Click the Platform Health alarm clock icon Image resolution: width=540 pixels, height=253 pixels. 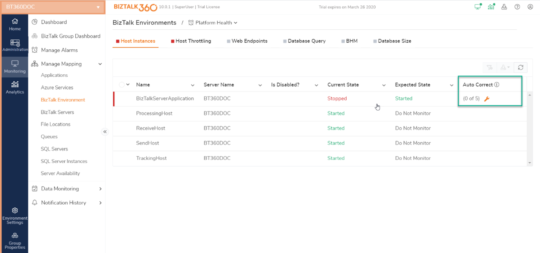point(191,23)
